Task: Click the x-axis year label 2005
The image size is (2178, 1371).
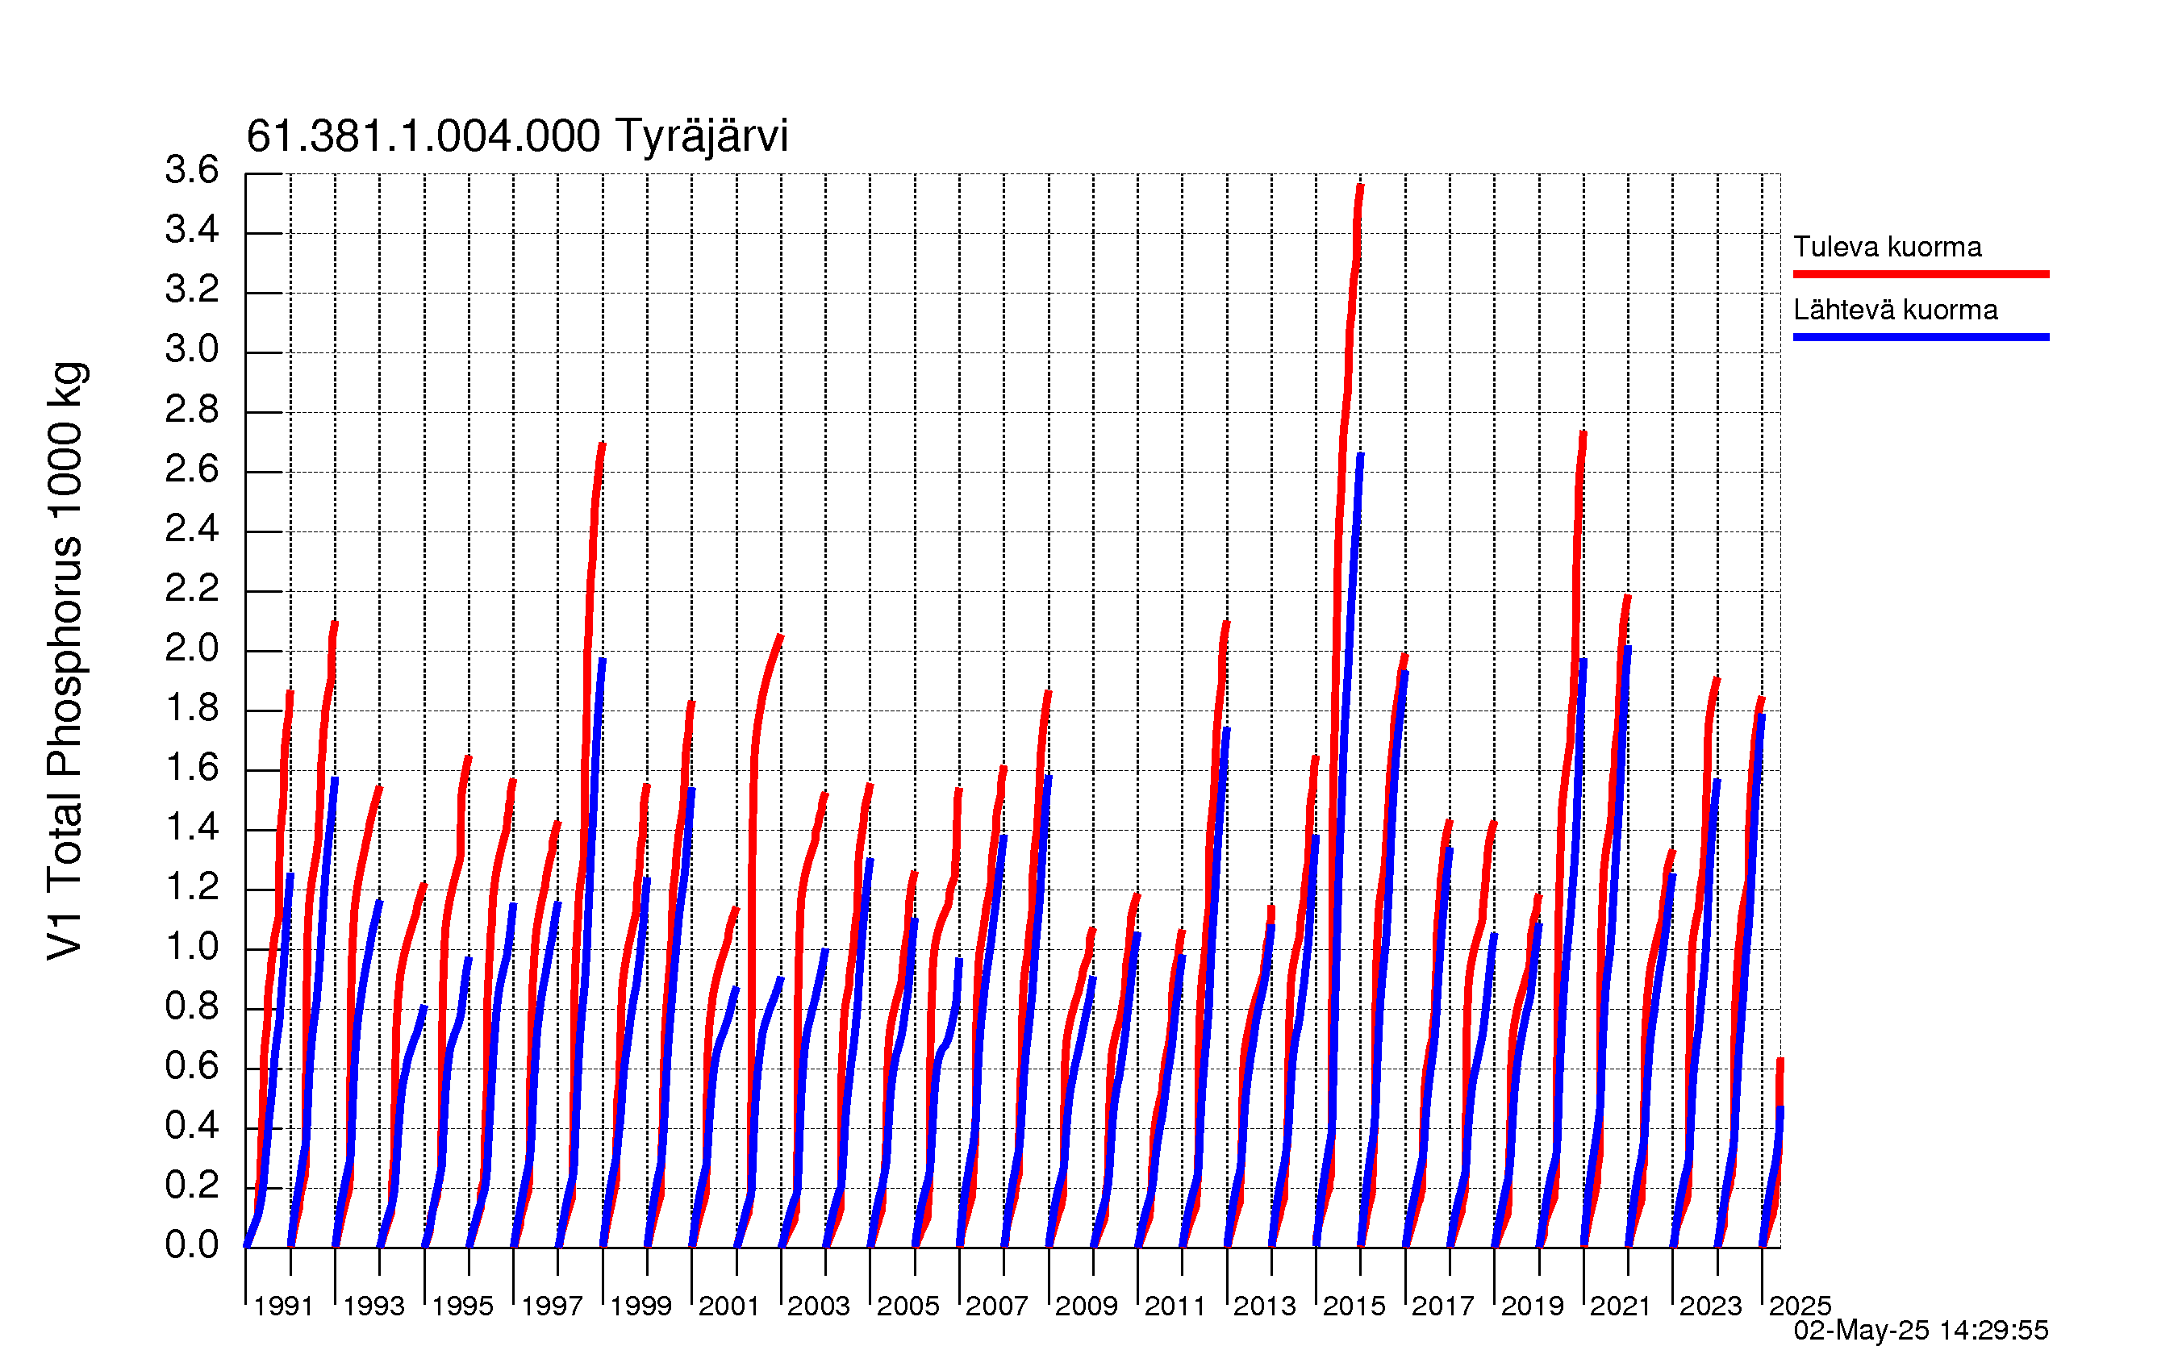Action: click(x=908, y=1306)
